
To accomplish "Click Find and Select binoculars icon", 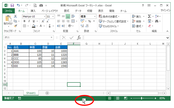I will click(x=157, y=21).
